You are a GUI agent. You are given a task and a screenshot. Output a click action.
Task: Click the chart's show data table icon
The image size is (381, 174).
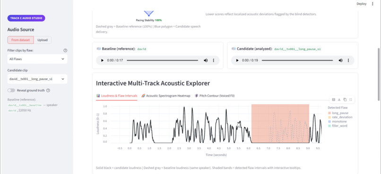(x=334, y=99)
